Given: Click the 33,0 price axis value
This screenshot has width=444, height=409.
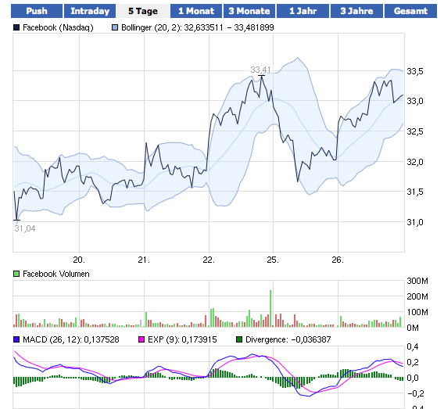Looking at the screenshot, I should click(415, 101).
